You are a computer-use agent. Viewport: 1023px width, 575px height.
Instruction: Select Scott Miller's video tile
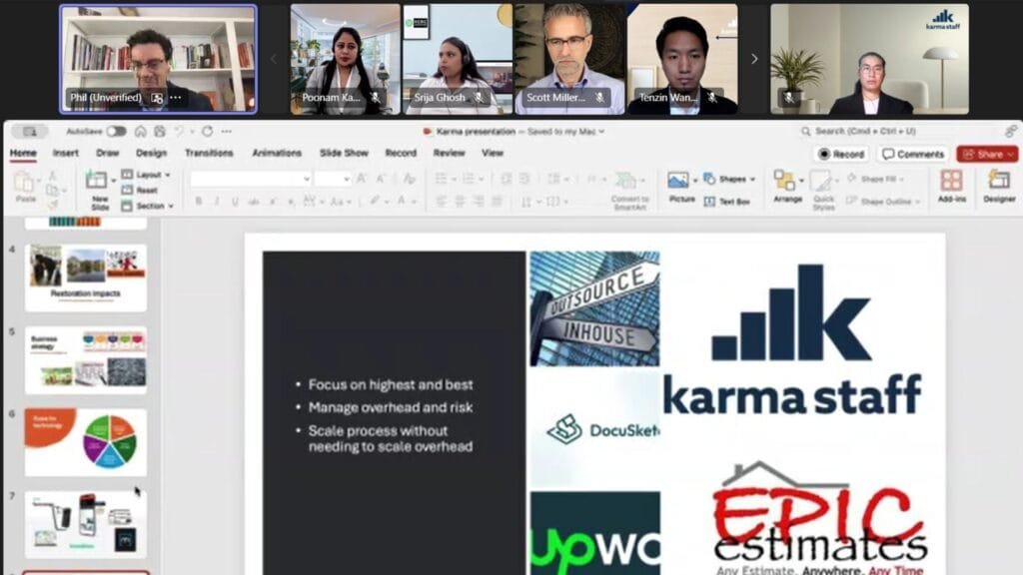[x=569, y=59]
